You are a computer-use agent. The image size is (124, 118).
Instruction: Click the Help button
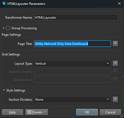pos(13,112)
